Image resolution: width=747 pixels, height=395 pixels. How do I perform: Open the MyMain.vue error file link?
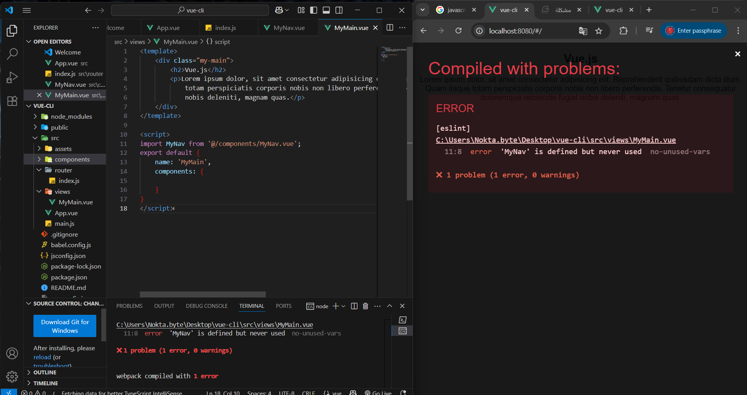pos(556,140)
